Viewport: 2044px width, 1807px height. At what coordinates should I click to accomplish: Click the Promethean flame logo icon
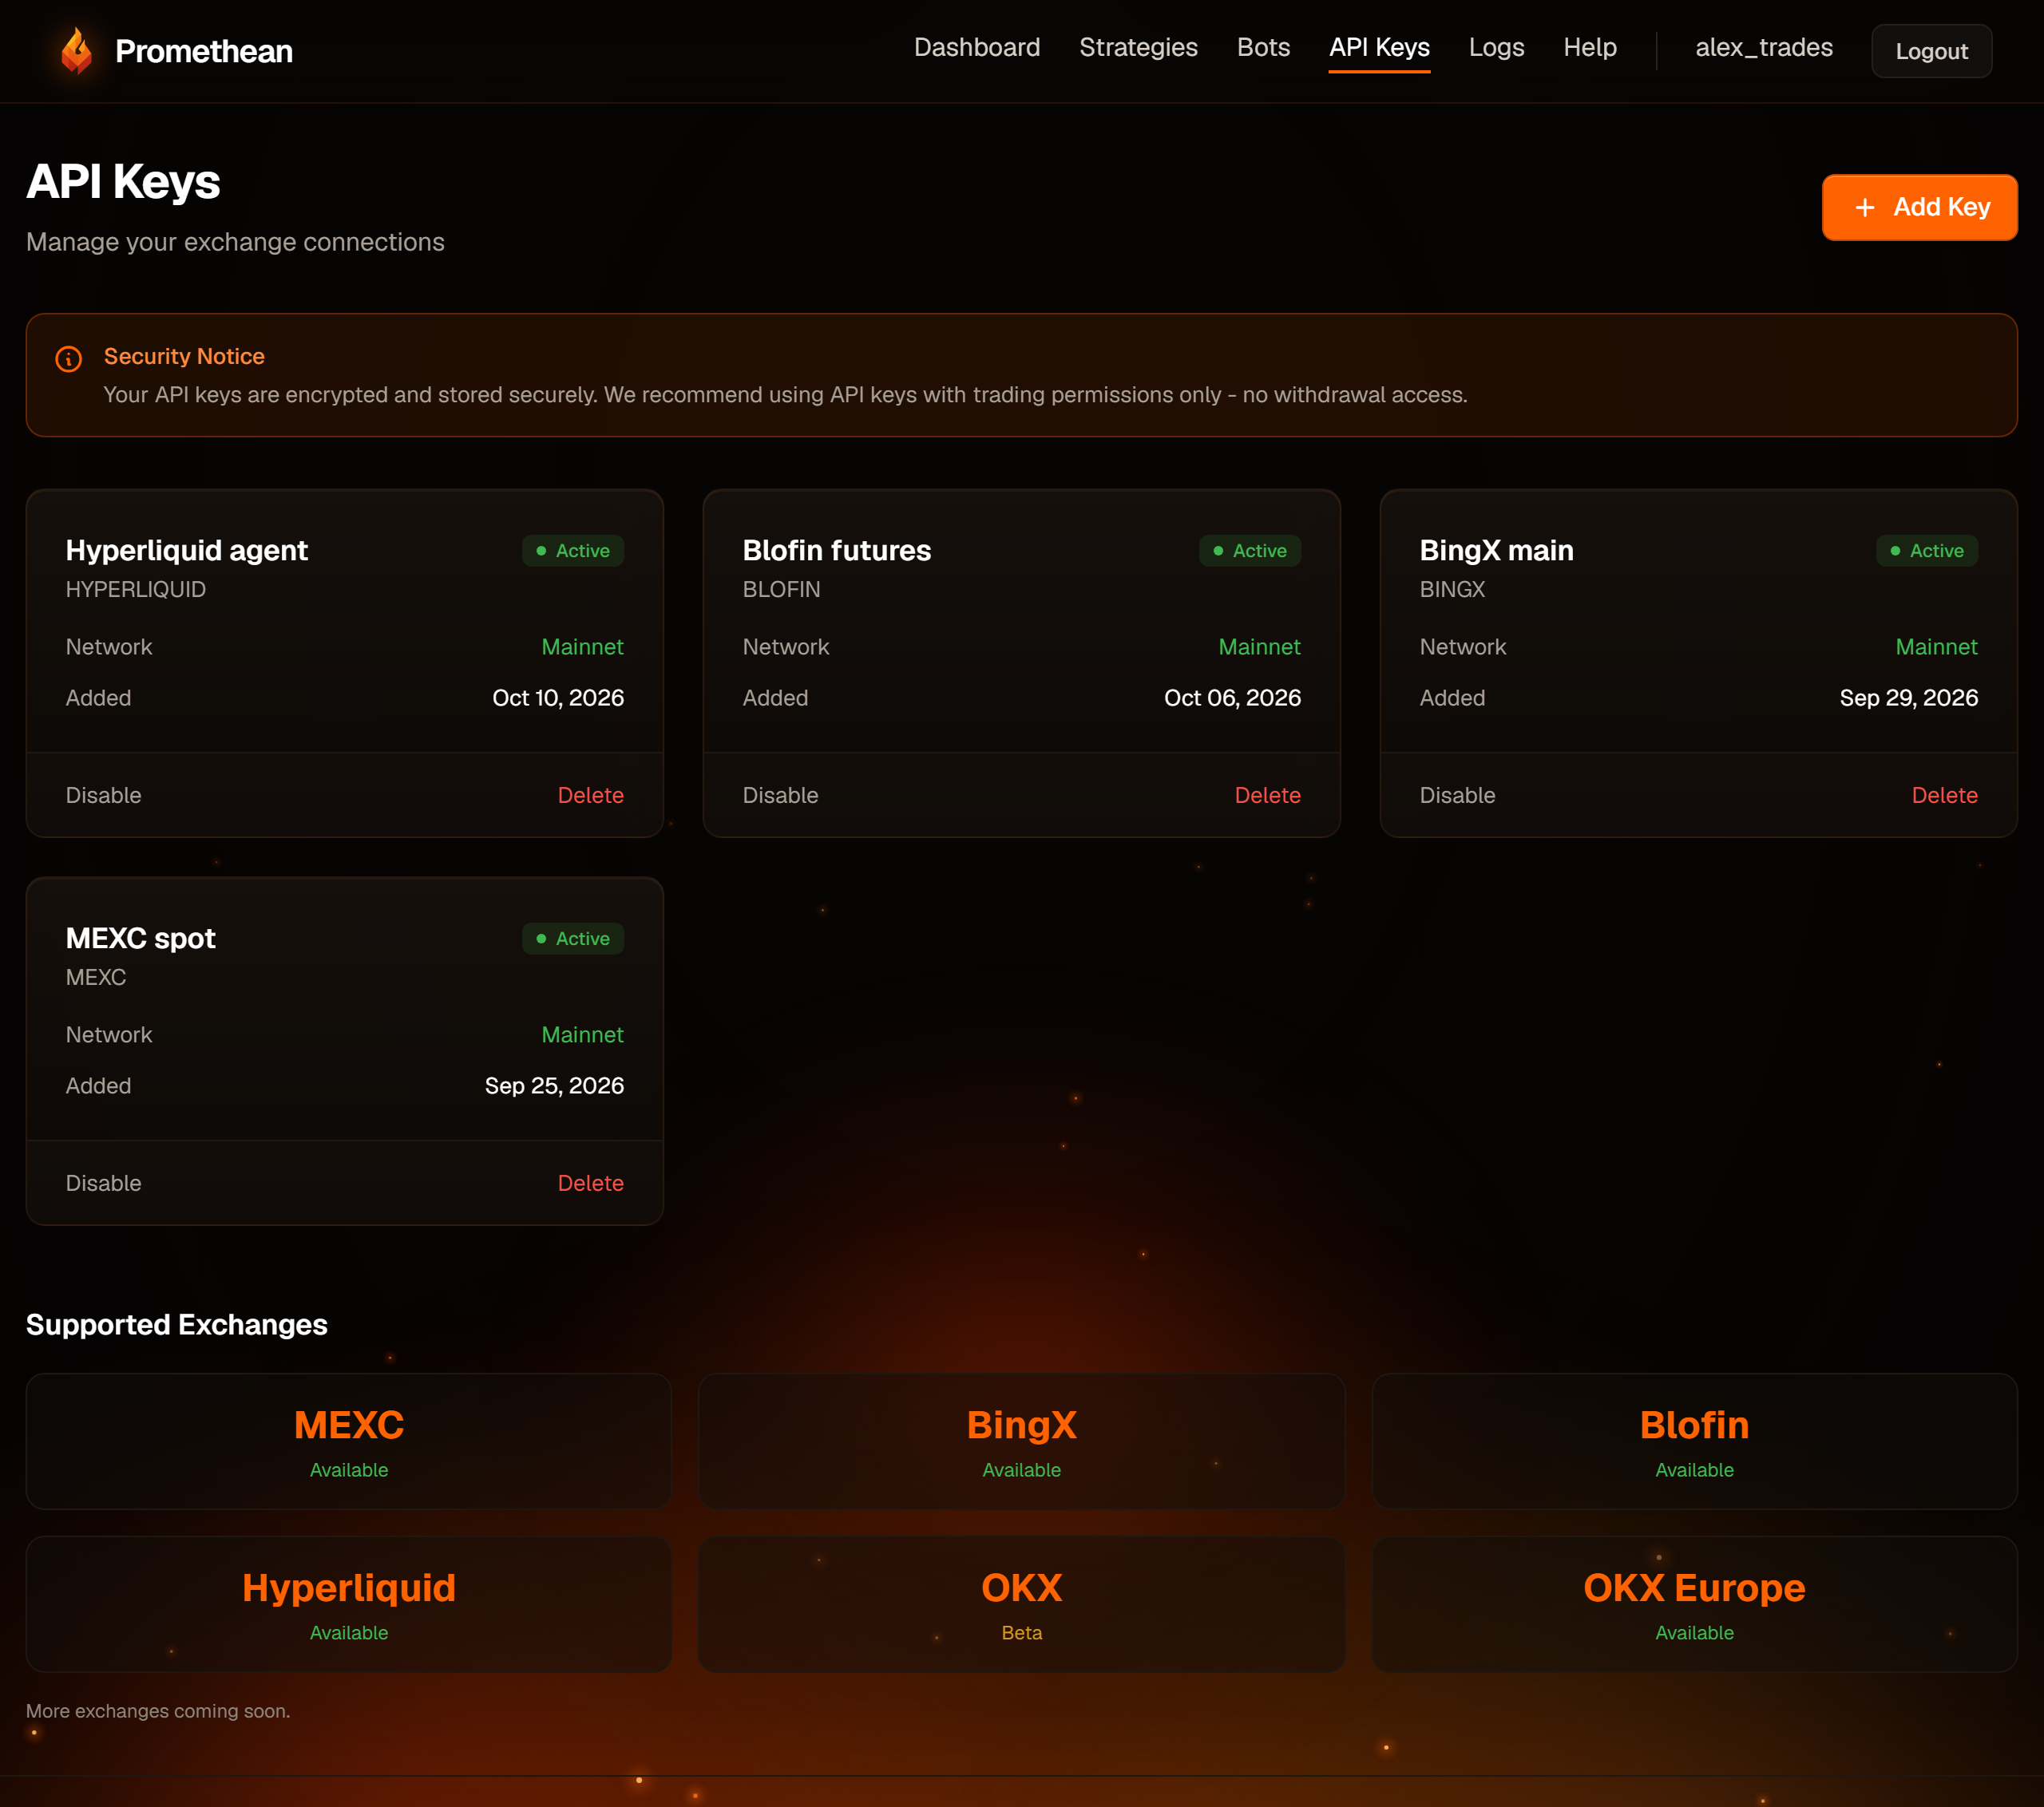pos(76,51)
